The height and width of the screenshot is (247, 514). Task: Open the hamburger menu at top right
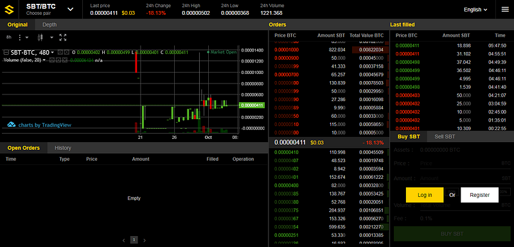[505, 10]
